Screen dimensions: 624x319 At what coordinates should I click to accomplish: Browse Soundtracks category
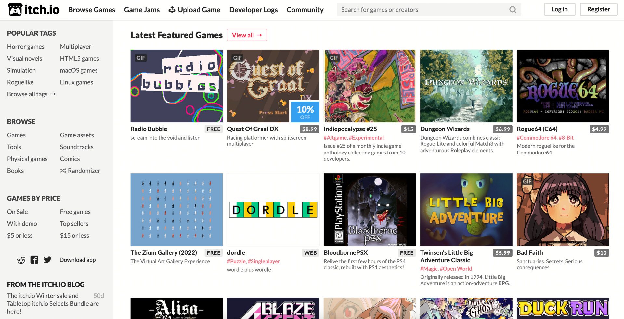click(x=77, y=147)
